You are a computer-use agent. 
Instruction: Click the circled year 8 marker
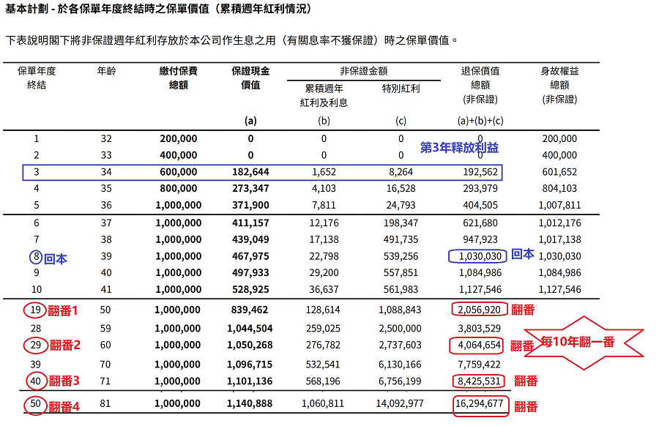coord(37,257)
